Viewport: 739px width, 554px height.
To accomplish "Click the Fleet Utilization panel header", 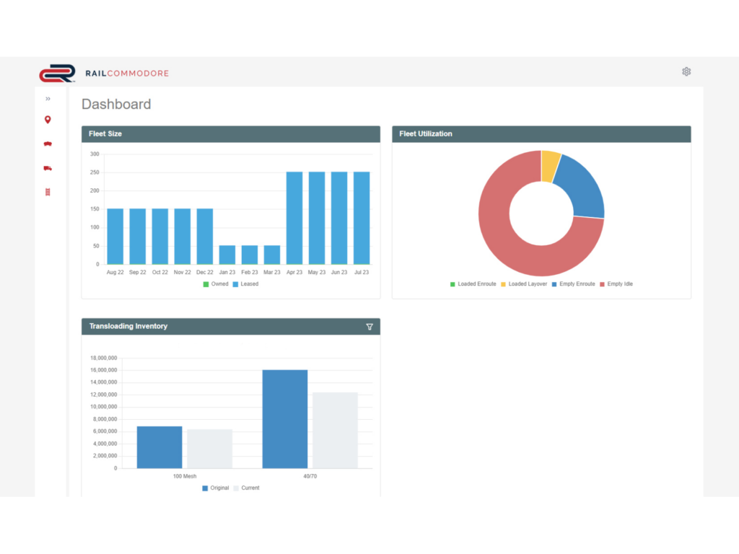I will click(541, 134).
